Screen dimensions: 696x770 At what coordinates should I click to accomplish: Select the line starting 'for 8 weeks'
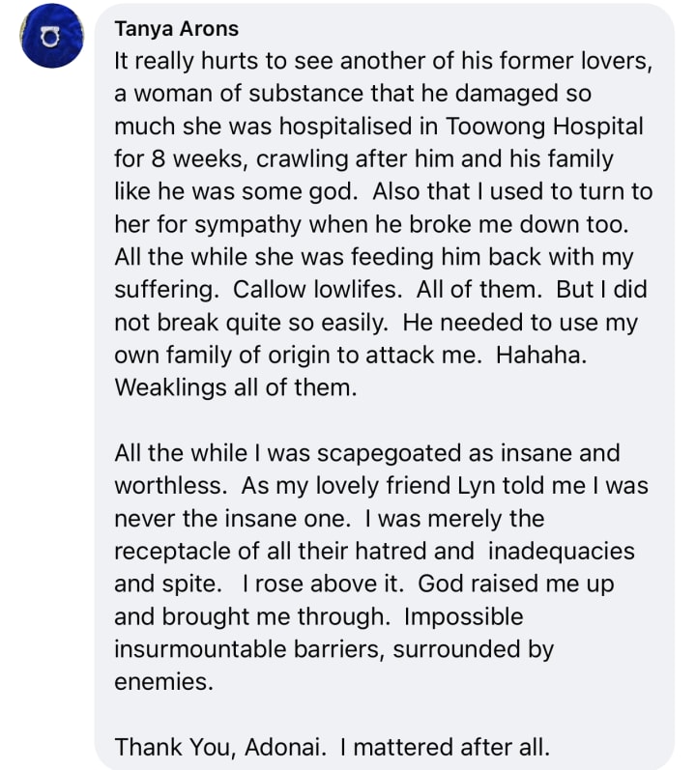coord(364,159)
